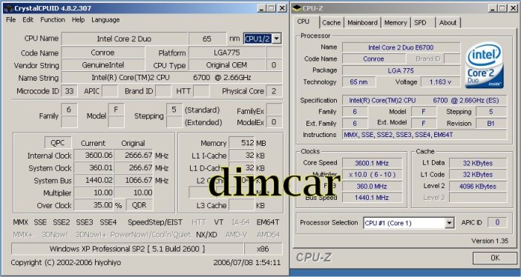This screenshot has width=521, height=277.
Task: Click the OK button in CPU-Z
Action: [x=495, y=258]
